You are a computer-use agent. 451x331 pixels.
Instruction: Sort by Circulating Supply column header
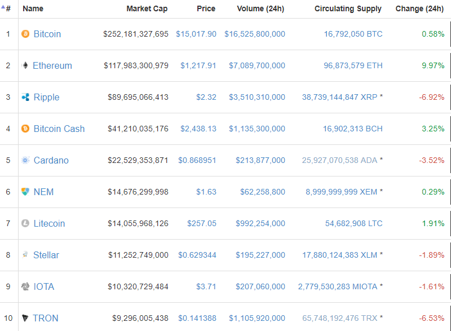[348, 8]
